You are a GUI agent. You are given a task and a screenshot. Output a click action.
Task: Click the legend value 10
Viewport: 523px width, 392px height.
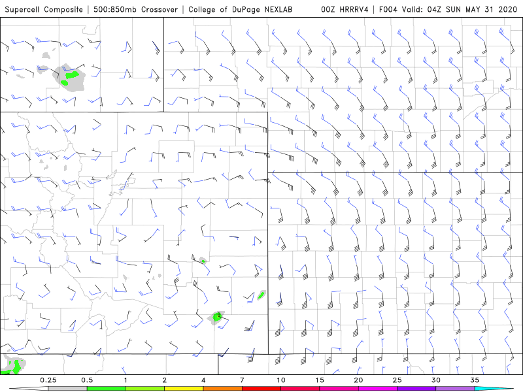pos(281,380)
